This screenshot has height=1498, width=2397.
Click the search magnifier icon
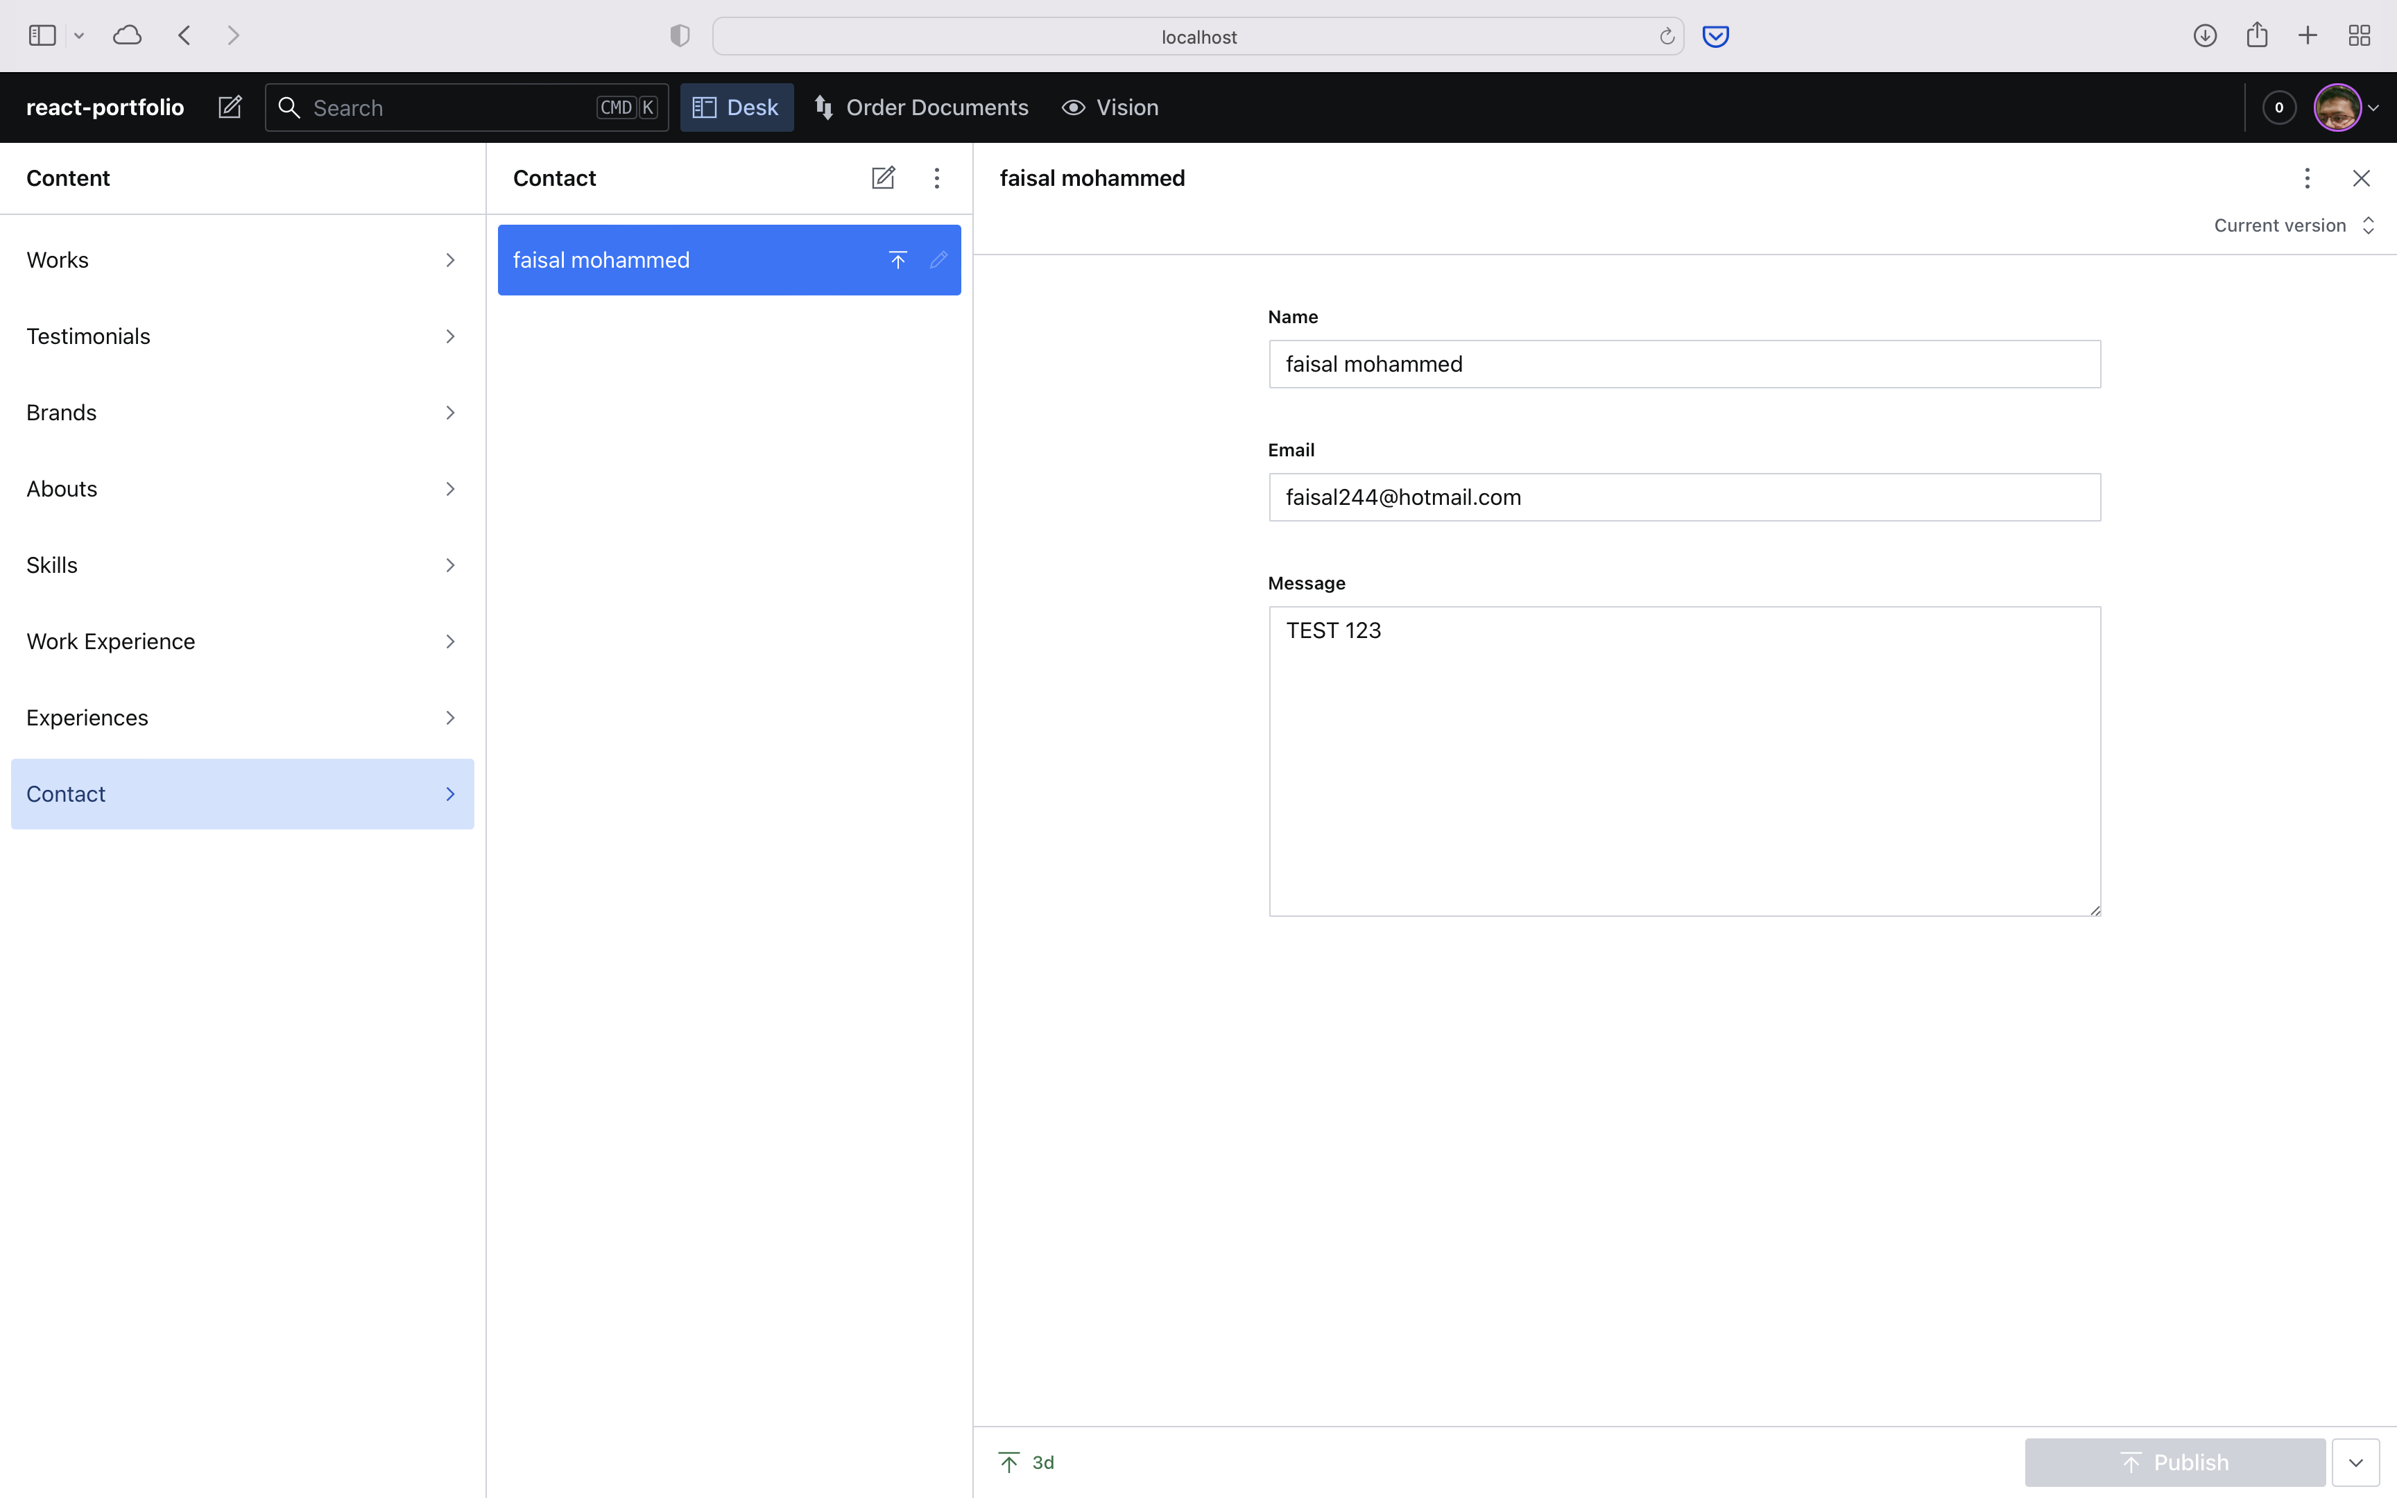pyautogui.click(x=289, y=107)
